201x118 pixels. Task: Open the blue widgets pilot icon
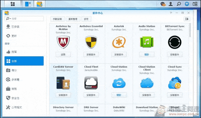click(187, 4)
